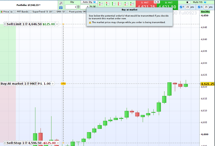This screenshot has width=215, height=146.
Task: Cancel the Sell:Limit order with its x
Action: [x=57, y=24]
